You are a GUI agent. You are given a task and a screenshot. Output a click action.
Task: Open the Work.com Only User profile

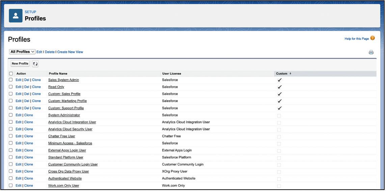(x=64, y=186)
